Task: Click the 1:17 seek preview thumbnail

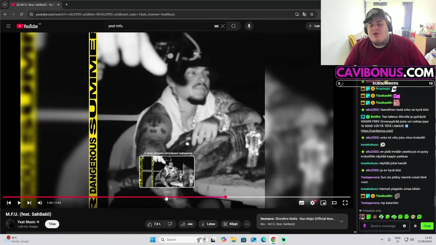Action: [x=167, y=172]
